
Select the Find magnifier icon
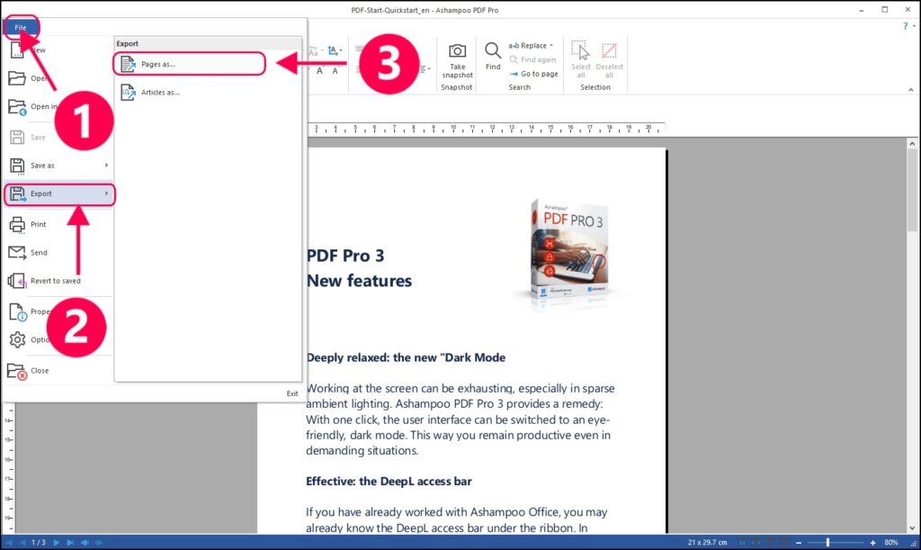492,51
